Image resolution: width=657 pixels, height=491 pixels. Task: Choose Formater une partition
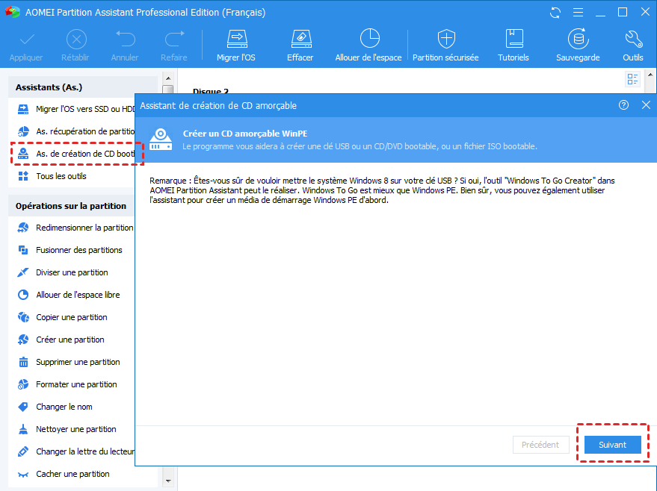[x=68, y=384]
